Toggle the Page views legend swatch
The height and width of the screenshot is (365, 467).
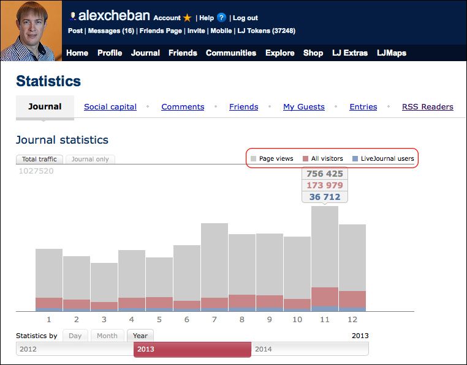(254, 159)
